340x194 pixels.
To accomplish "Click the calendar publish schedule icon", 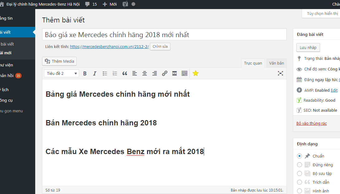I will pyautogui.click(x=299, y=80).
